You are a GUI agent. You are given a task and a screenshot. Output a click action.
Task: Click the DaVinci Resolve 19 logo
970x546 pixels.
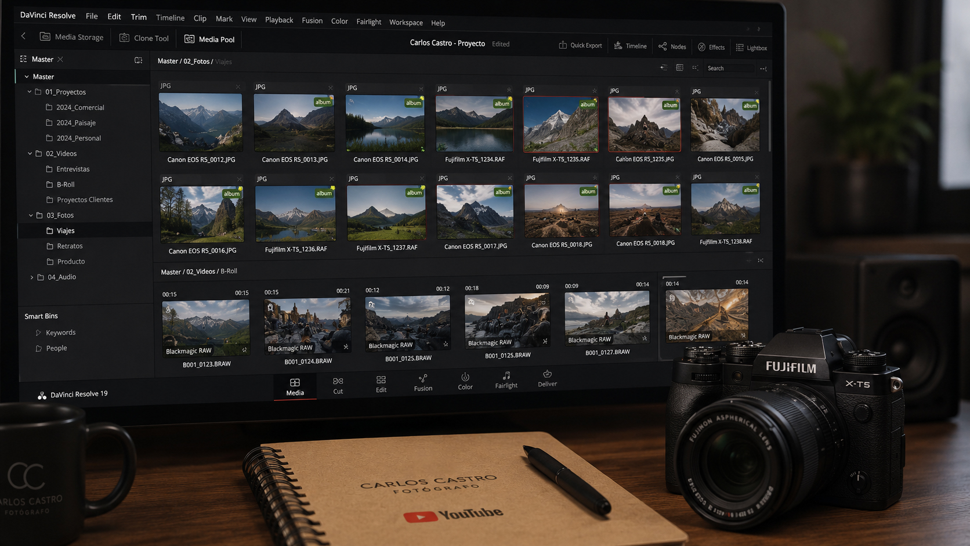point(42,395)
